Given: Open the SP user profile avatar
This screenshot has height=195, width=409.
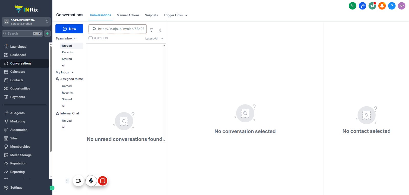Looking at the screenshot, I should click(x=402, y=6).
